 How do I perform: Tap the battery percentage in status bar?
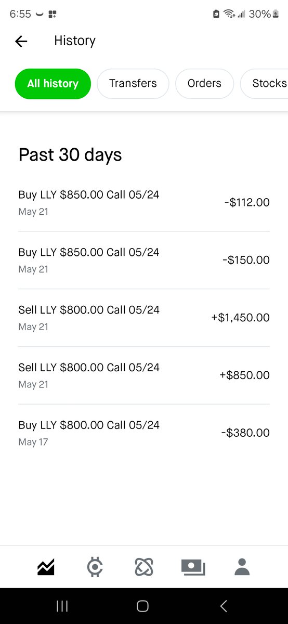[259, 14]
